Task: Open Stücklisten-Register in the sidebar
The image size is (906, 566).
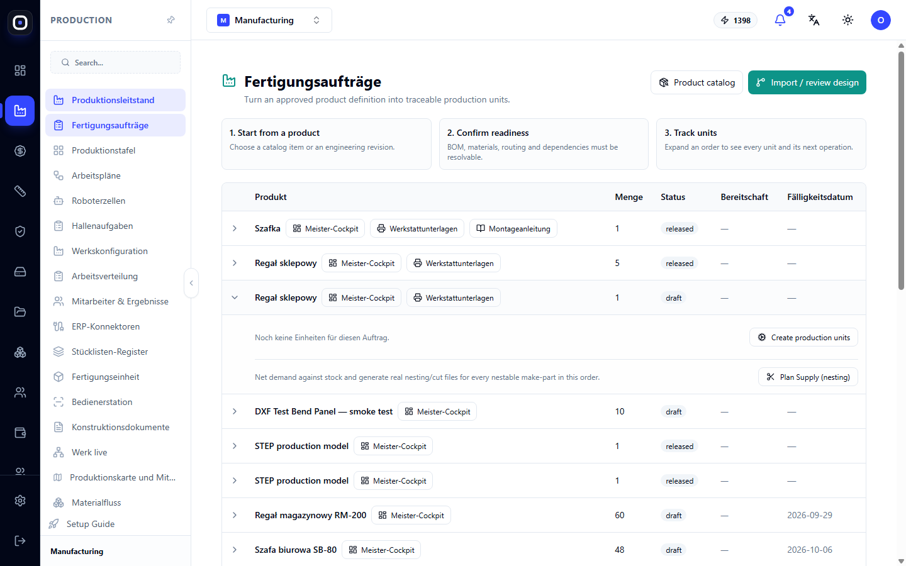Action: (115, 352)
